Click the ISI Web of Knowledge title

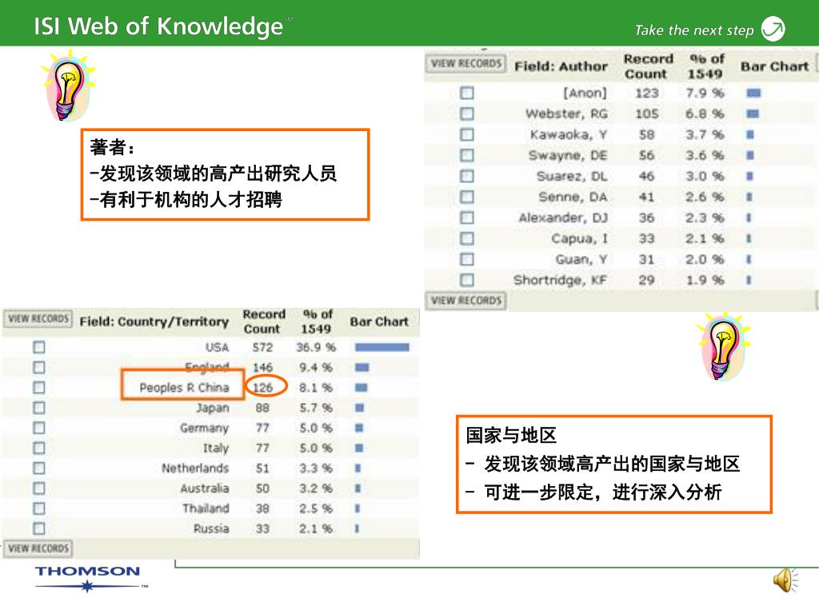pos(158,26)
